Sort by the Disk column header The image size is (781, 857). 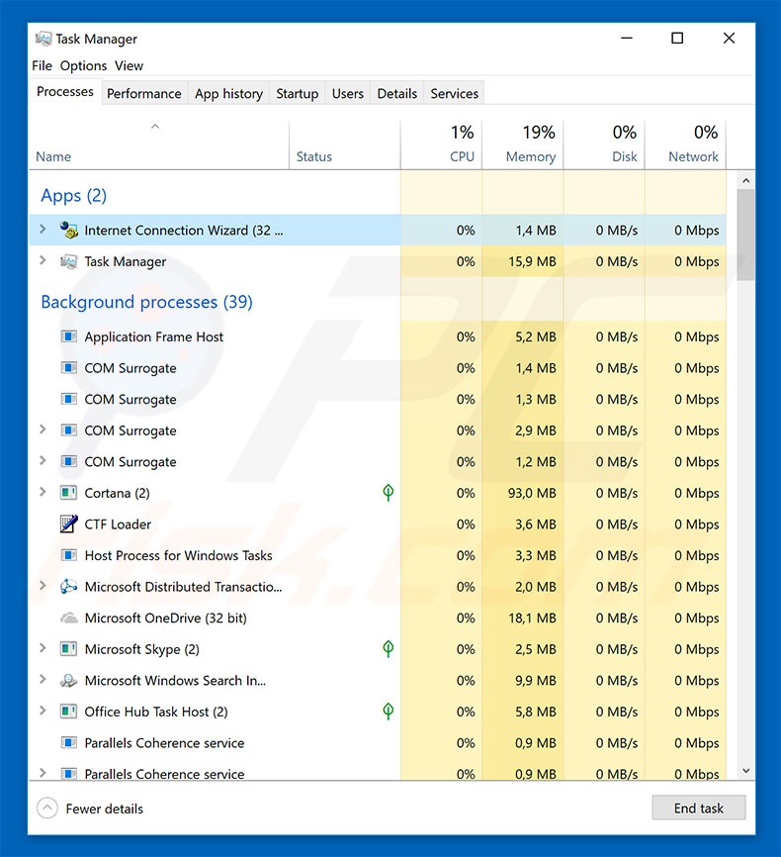click(x=604, y=144)
